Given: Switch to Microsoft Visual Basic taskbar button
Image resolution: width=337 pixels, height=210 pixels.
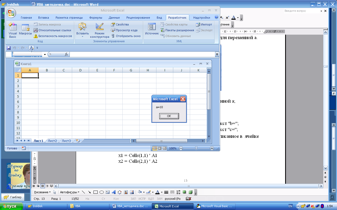Looking at the screenshot, I should click(x=215, y=206).
